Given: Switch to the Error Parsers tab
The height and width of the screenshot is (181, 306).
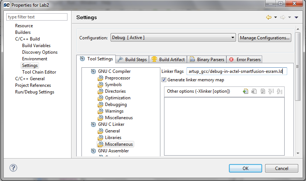Looking at the screenshot, I should point(244,60).
